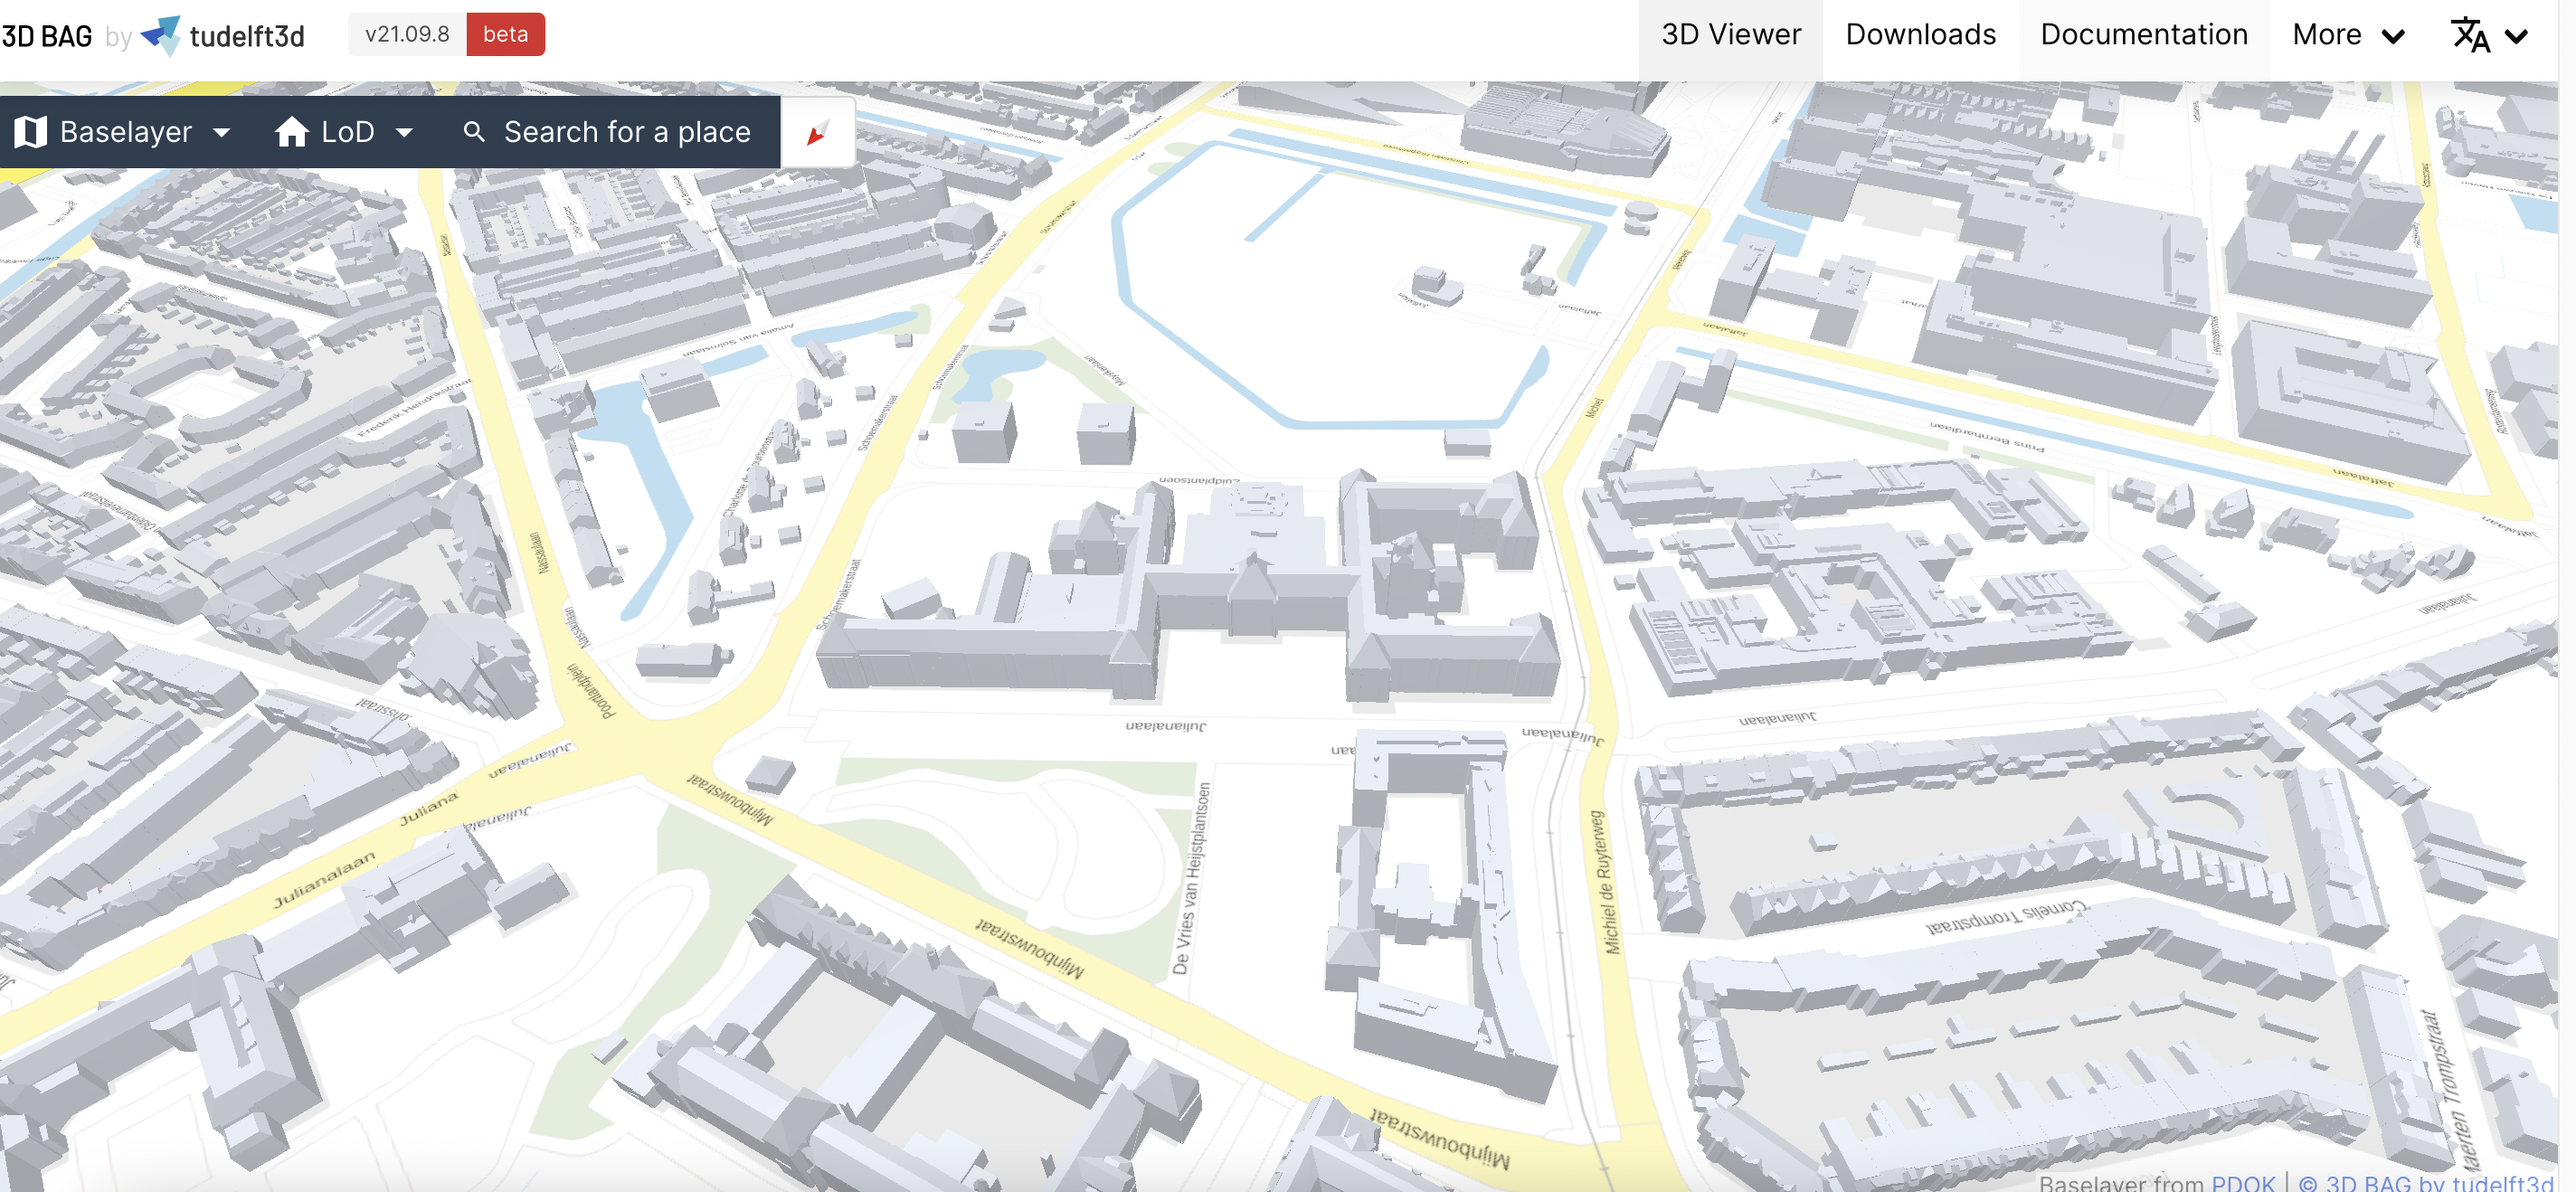Click the red compass reset button
The height and width of the screenshot is (1192, 2576).
(818, 132)
